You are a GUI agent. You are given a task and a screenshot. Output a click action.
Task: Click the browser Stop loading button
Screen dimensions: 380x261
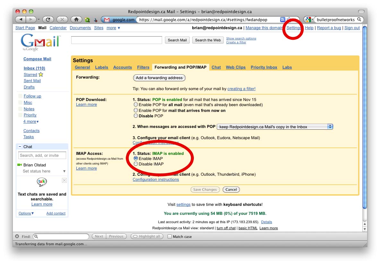[62, 20]
